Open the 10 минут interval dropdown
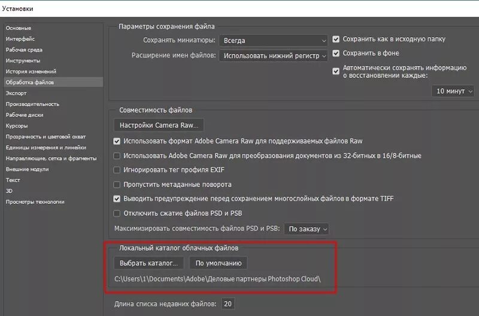The height and width of the screenshot is (316, 479). tap(453, 91)
